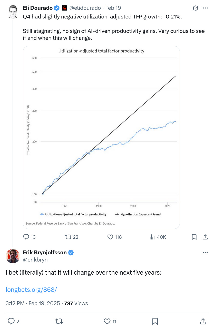Repost Eli Dourado's tweet with 22 reposts
The image size is (214, 328).
tap(72, 237)
